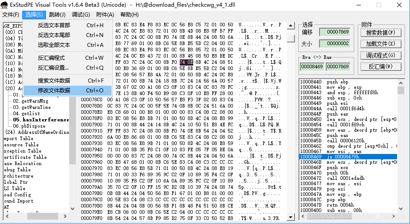The image size is (410, 224).
Task: Click hex row at offset 000079F0
Action: tap(181, 218)
